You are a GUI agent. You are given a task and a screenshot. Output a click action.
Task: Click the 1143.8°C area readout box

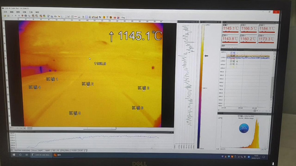[230, 39]
